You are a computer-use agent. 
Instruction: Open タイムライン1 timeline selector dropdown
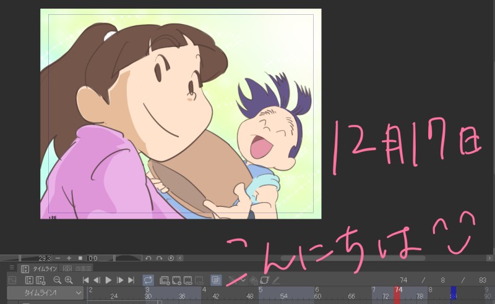pyautogui.click(x=45, y=293)
